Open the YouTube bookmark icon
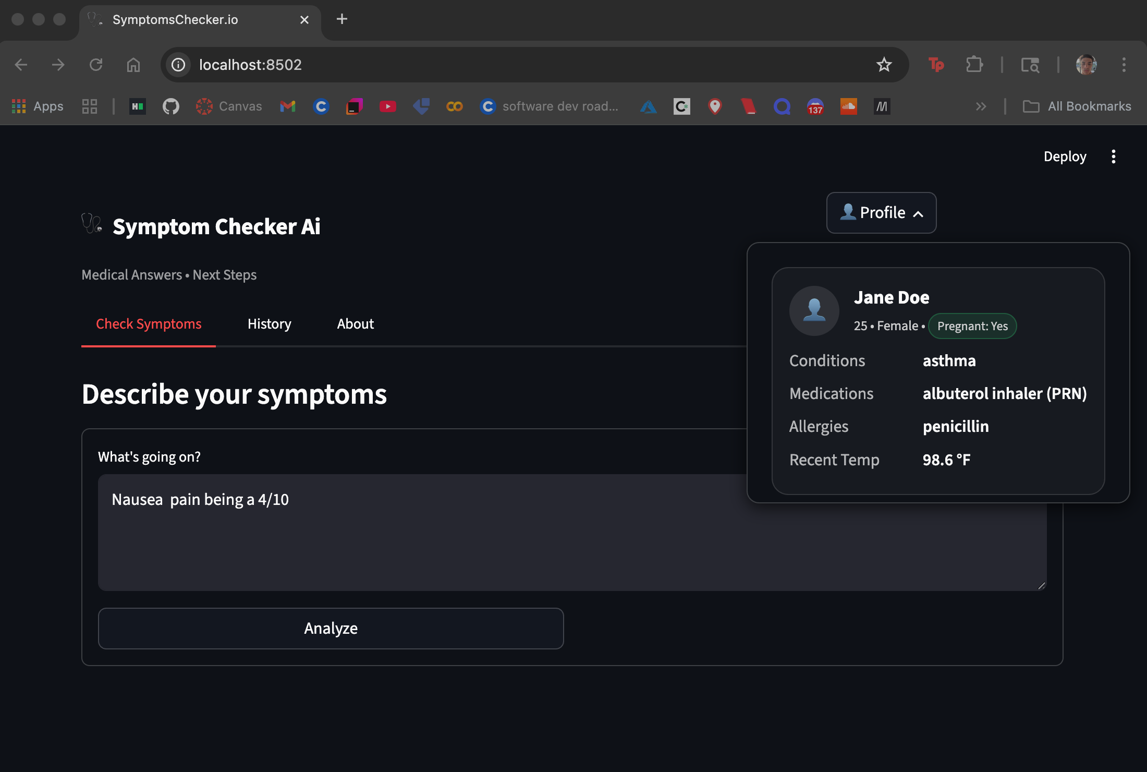The width and height of the screenshot is (1147, 772). pos(387,106)
